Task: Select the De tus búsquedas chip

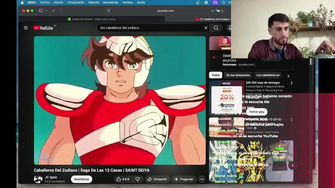Action: tap(238, 75)
